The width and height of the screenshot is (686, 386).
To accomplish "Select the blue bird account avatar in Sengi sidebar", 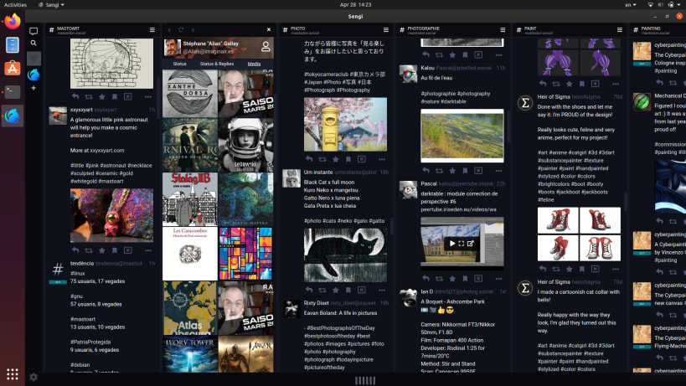I will tap(34, 75).
